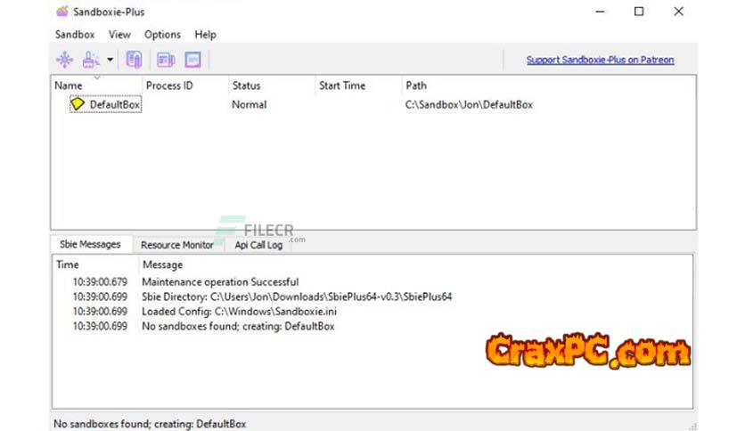Click the edit ini file toolbar icon
This screenshot has height=431, width=745.
coord(166,60)
